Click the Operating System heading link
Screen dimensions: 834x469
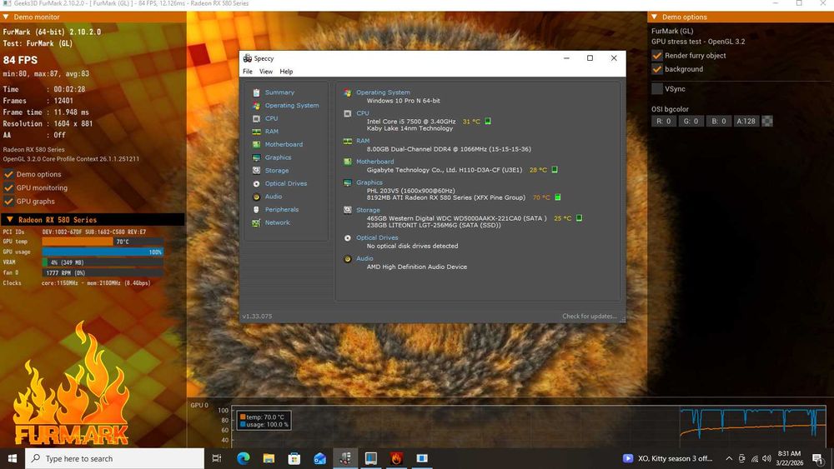click(x=383, y=92)
